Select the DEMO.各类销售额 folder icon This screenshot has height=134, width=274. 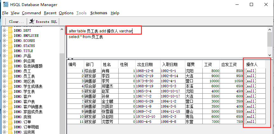point(11,66)
